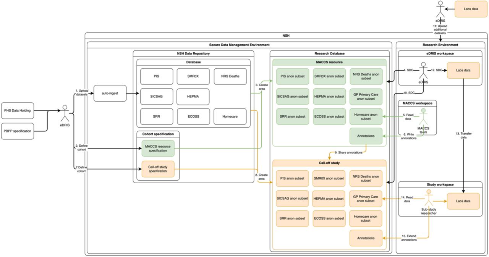Click the orange Annotations box in Call-off study
Screen dimensions: 489x257
(366, 238)
